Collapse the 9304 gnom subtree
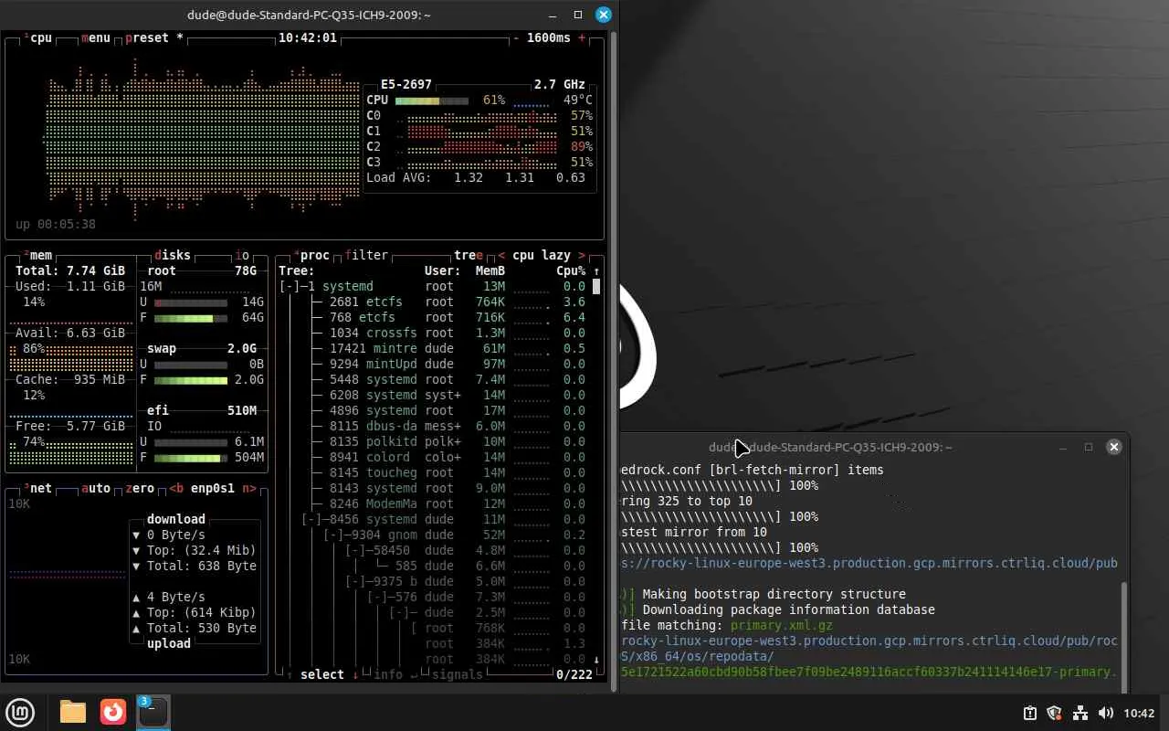Viewport: 1169px width, 731px height. (333, 535)
